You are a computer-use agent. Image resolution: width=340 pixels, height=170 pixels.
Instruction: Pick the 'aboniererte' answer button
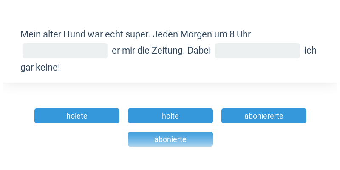264,116
